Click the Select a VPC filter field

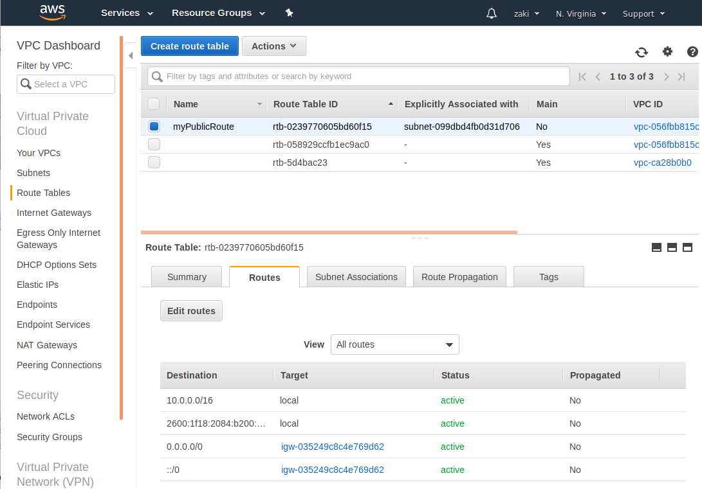pyautogui.click(x=66, y=84)
